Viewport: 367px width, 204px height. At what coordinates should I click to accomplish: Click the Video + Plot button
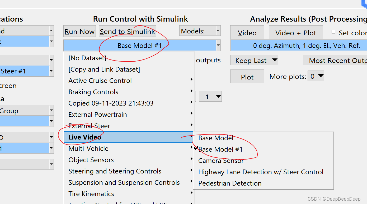pos(295,32)
